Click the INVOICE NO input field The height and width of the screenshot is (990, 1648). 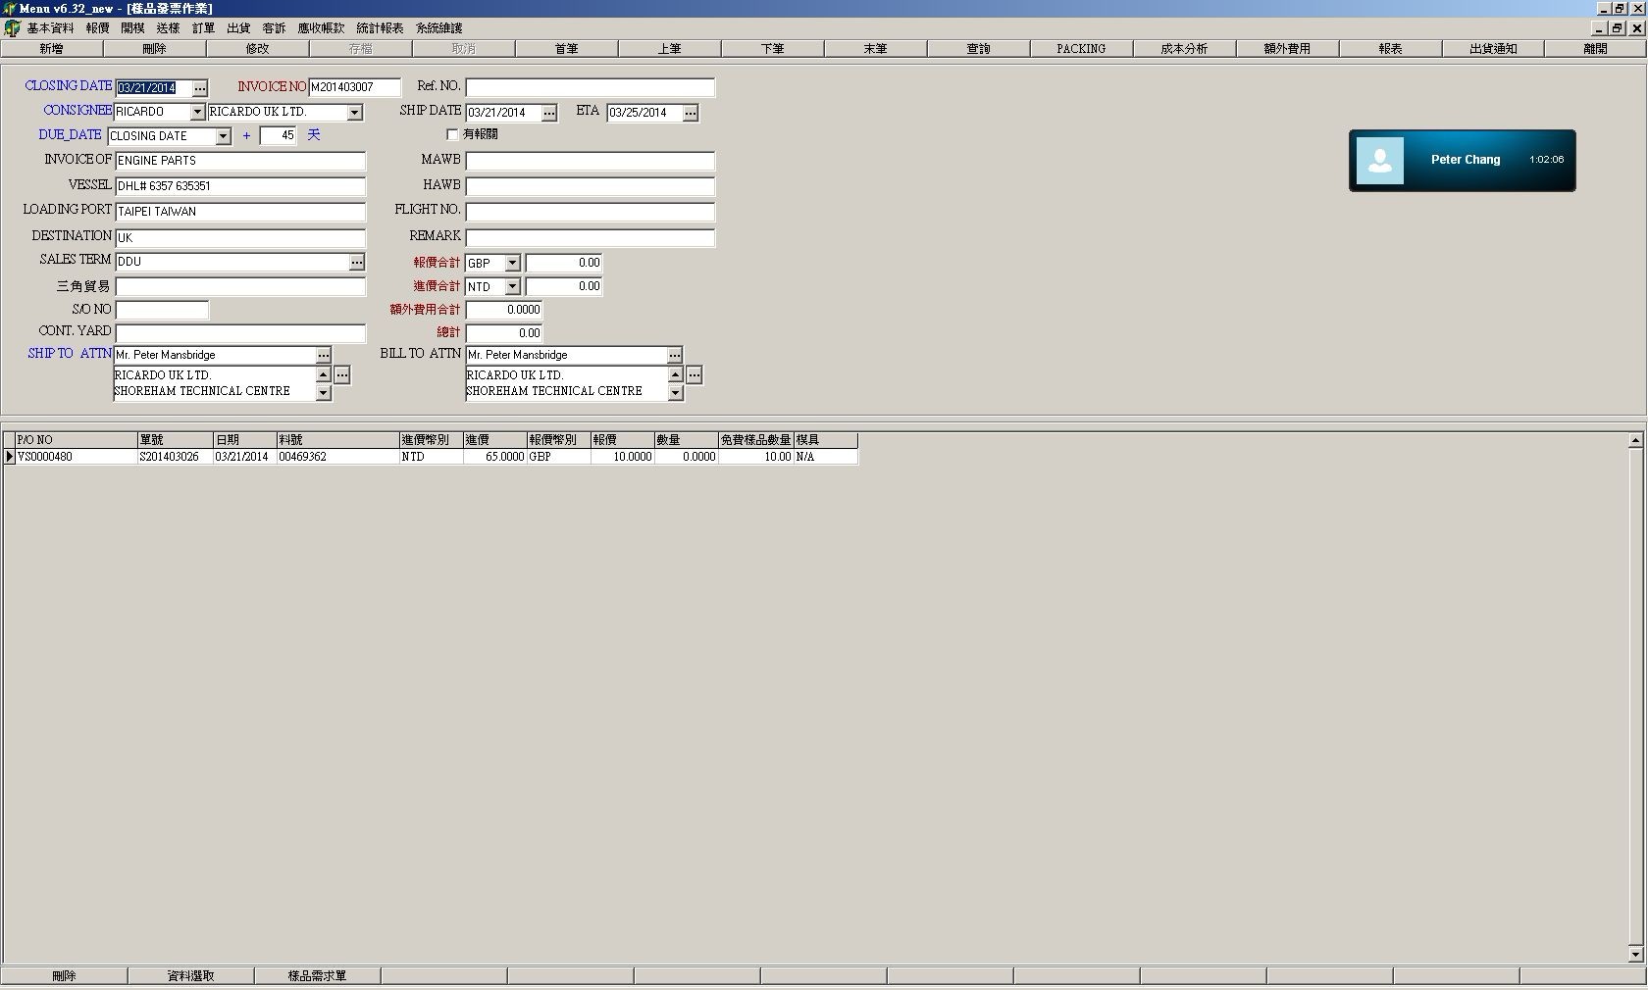(x=355, y=87)
